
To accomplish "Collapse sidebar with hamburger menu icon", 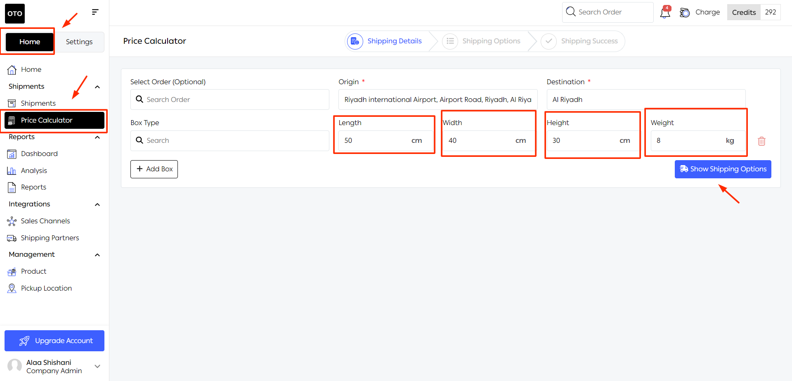I will point(95,12).
